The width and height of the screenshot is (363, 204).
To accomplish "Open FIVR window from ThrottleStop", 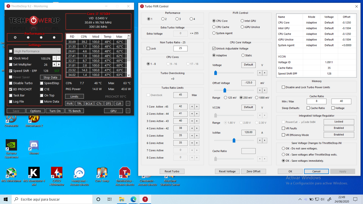I will 69,104.
